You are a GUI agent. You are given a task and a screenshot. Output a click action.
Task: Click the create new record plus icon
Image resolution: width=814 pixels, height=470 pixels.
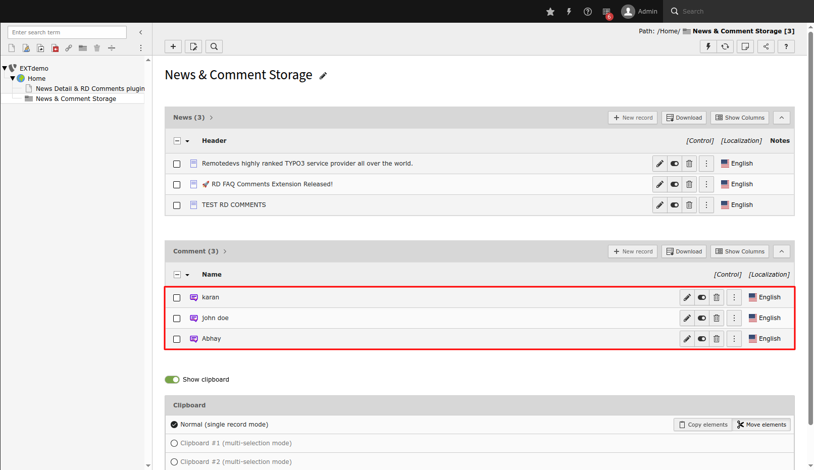pos(173,46)
